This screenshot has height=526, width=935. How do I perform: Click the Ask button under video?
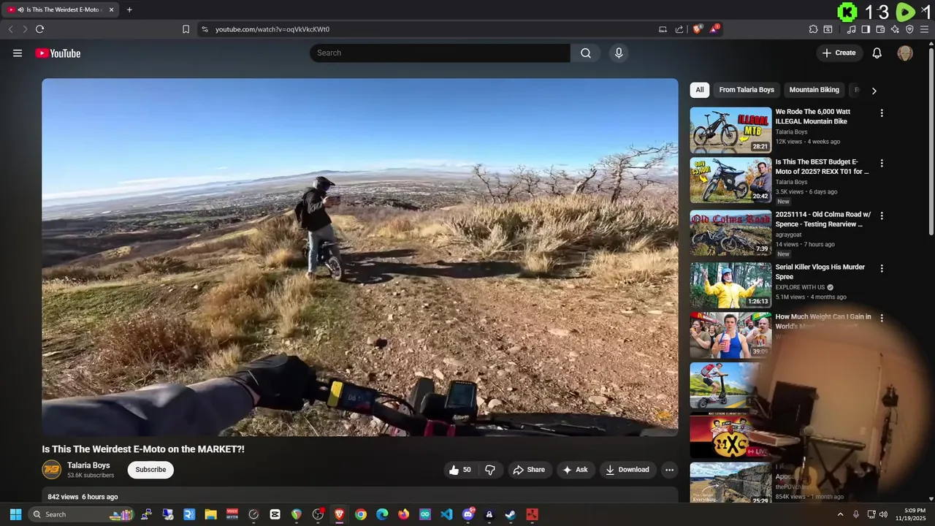[x=575, y=470]
